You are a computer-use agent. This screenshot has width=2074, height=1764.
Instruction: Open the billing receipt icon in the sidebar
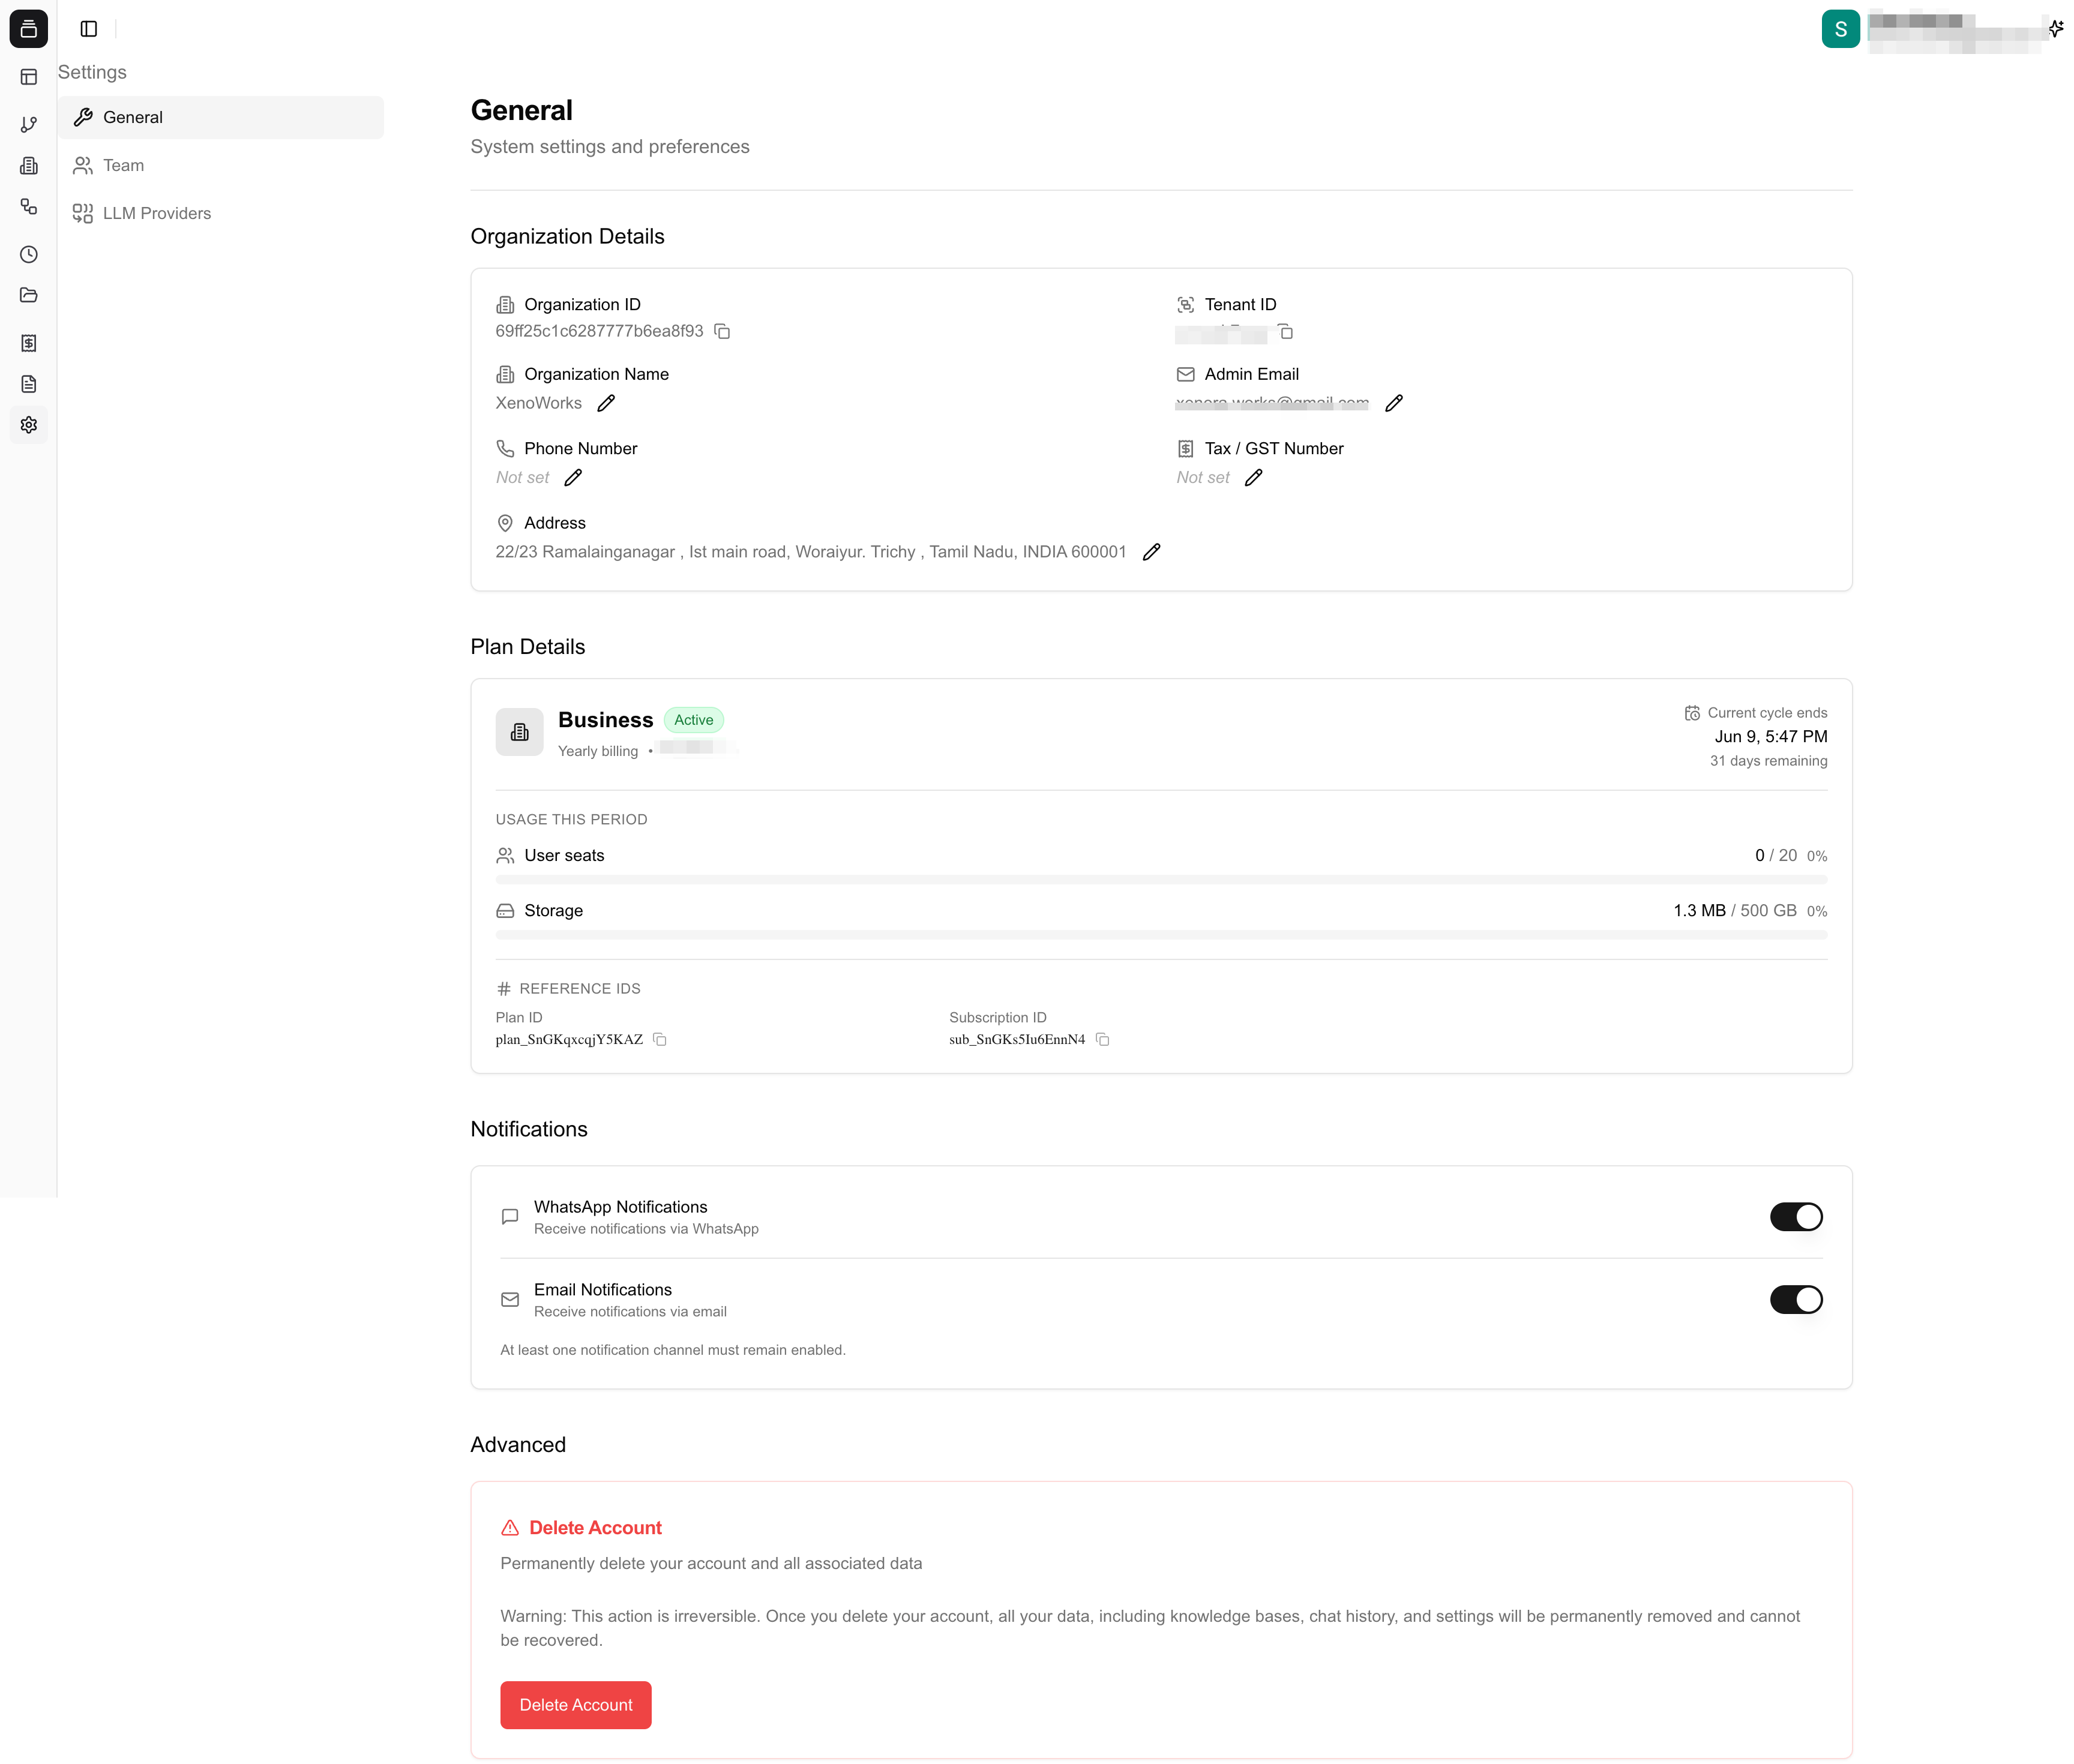(29, 343)
